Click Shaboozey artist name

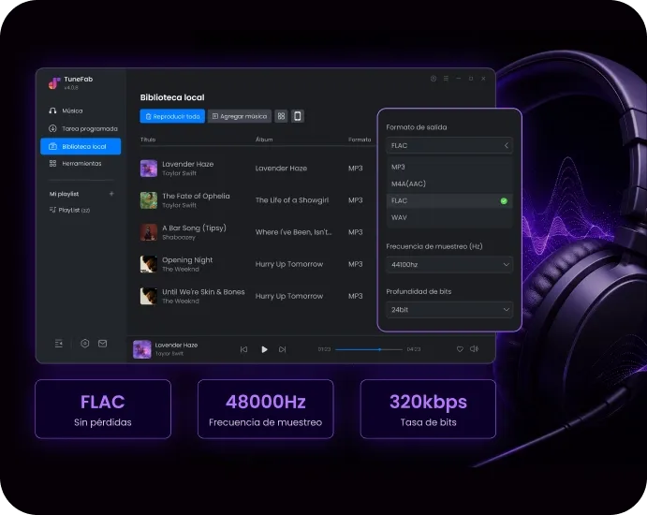tap(179, 237)
